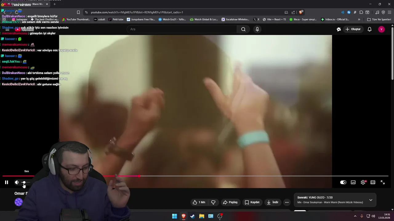Click the search magnifier button
The height and width of the screenshot is (221, 394).
[243, 29]
